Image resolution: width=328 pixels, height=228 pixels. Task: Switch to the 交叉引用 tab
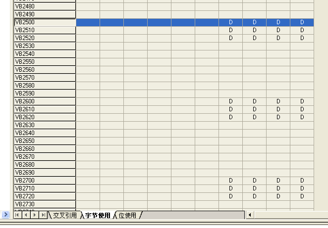click(65, 215)
